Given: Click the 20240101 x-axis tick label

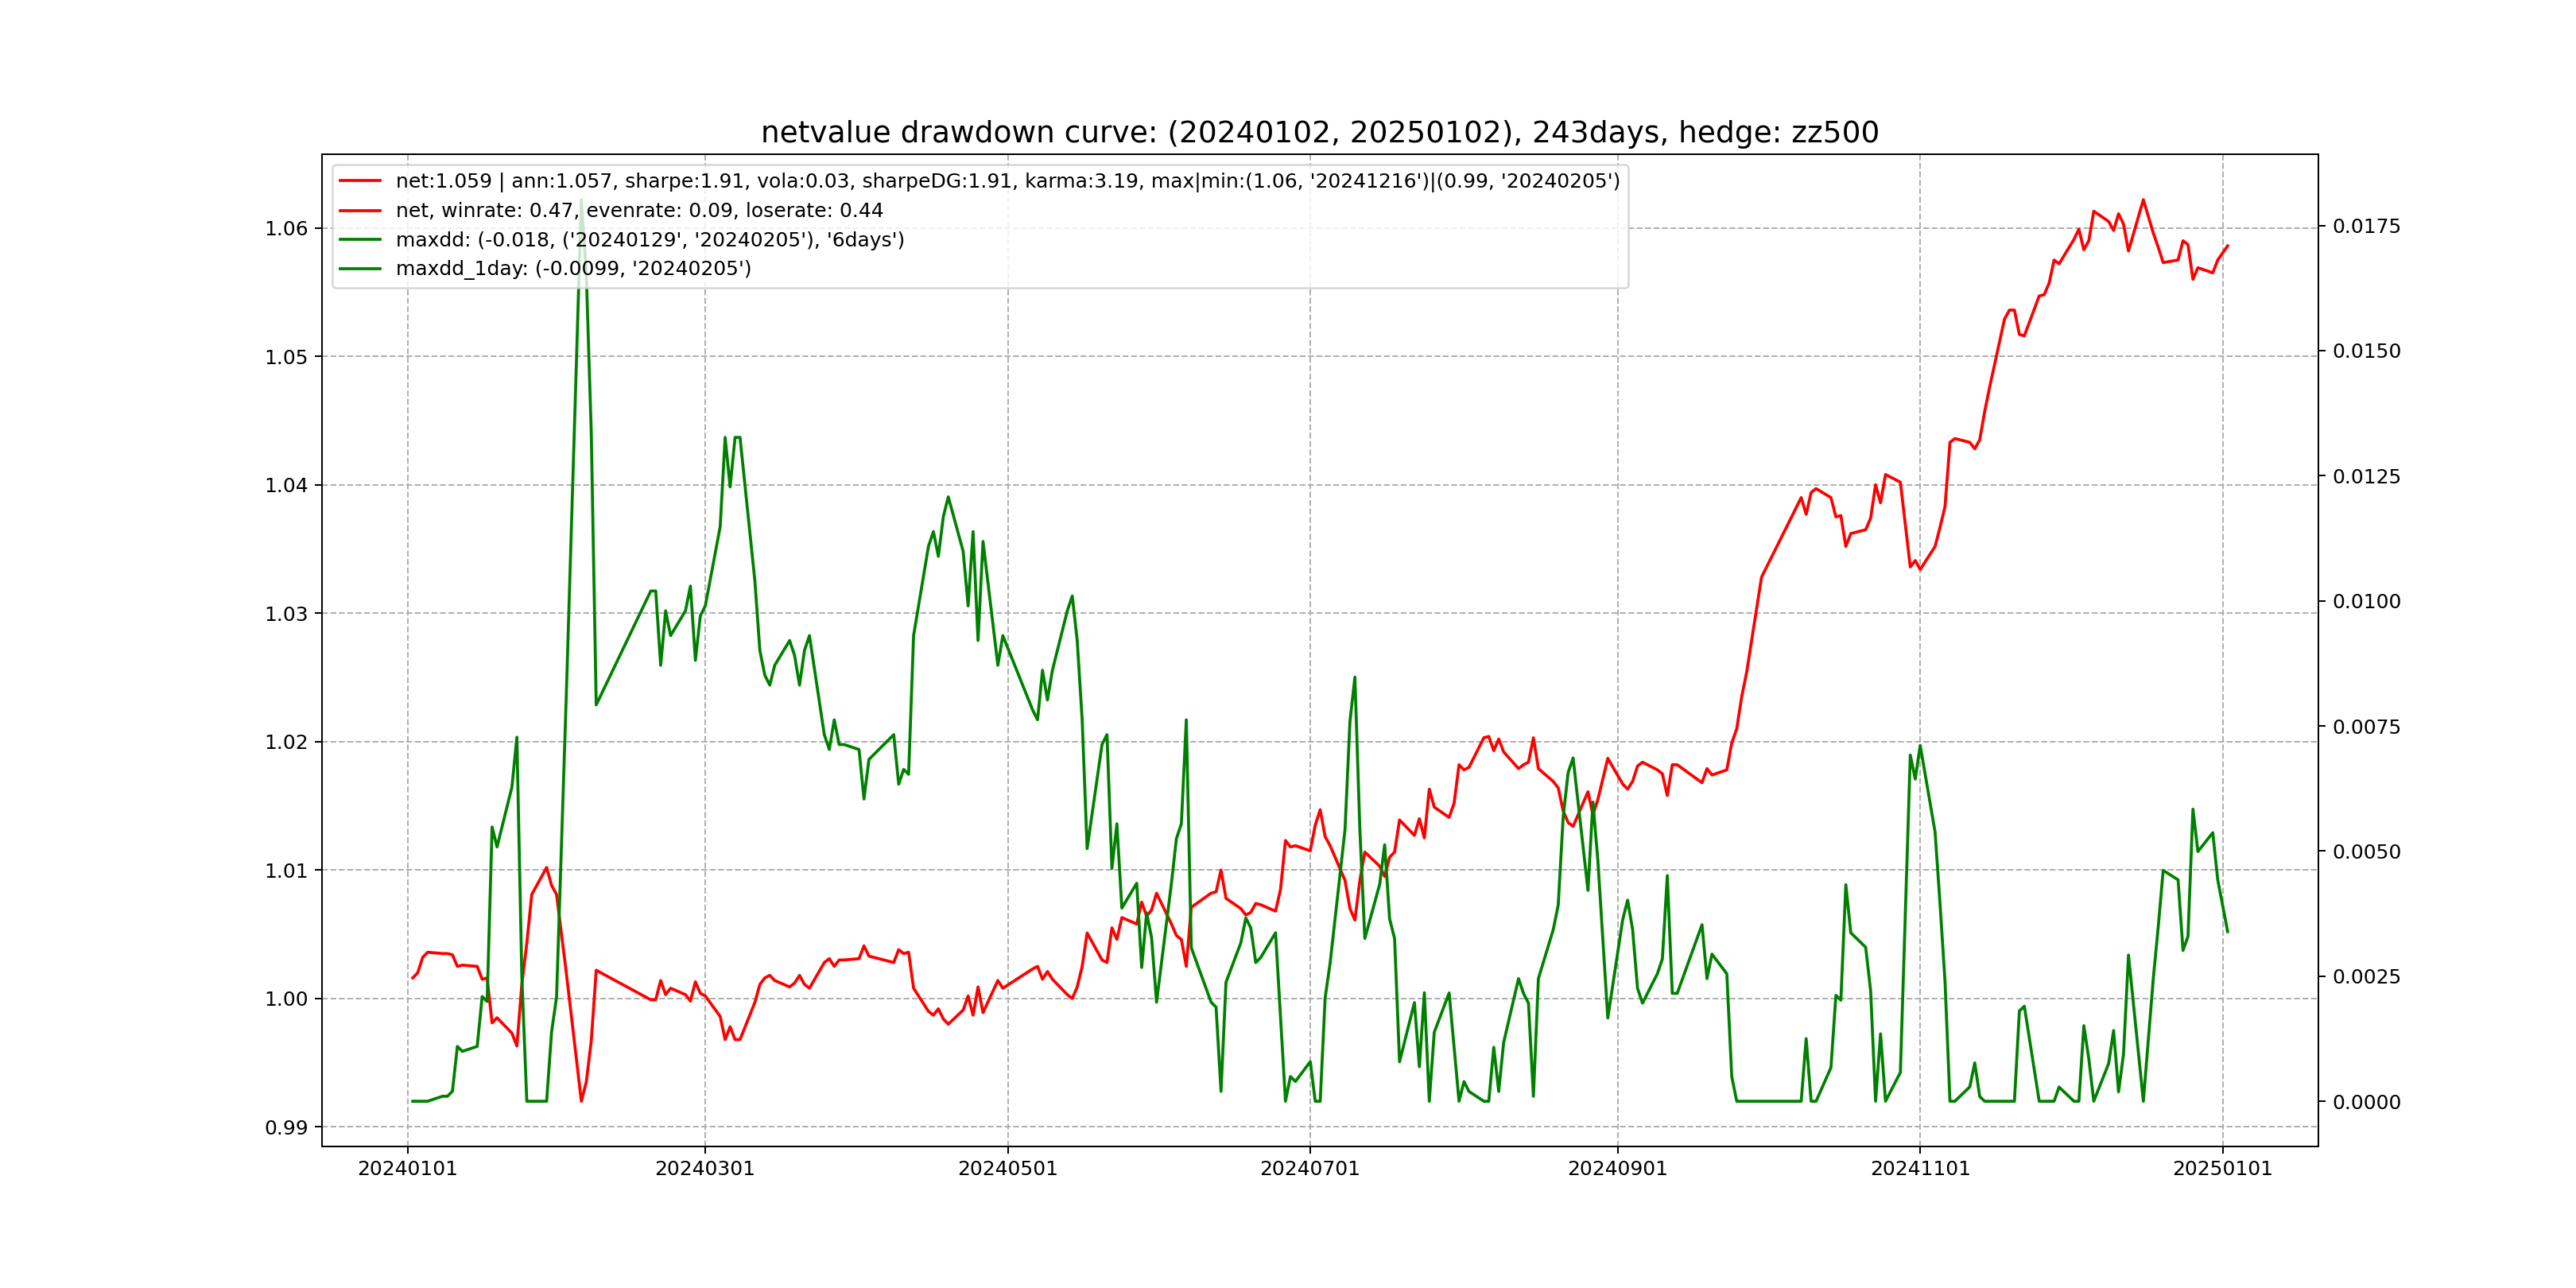Looking at the screenshot, I should point(407,1169).
